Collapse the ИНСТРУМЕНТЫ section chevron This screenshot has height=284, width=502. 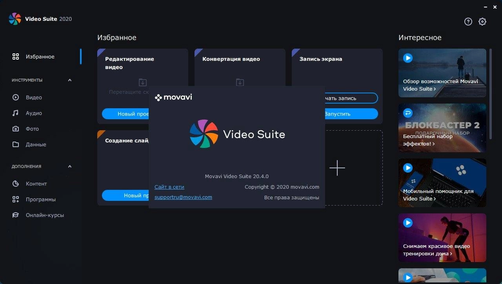(x=70, y=80)
